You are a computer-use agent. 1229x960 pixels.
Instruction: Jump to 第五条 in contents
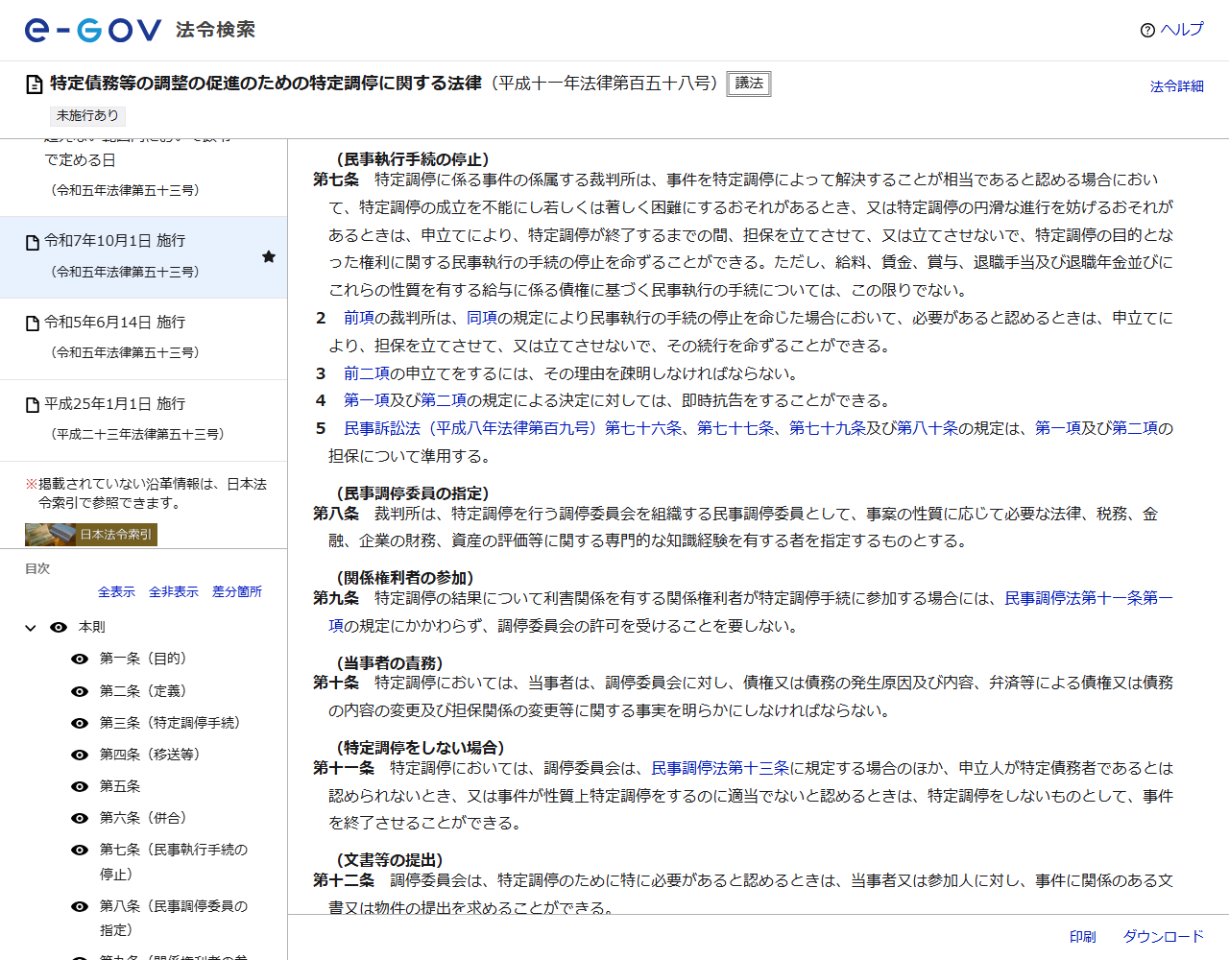tap(120, 786)
